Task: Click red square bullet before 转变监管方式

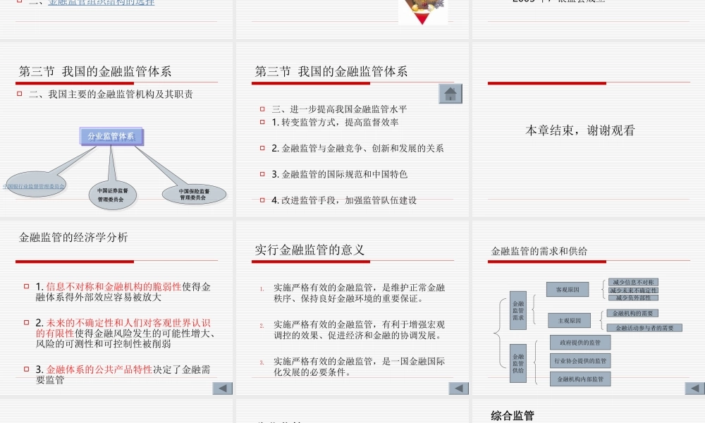Action: (x=262, y=121)
